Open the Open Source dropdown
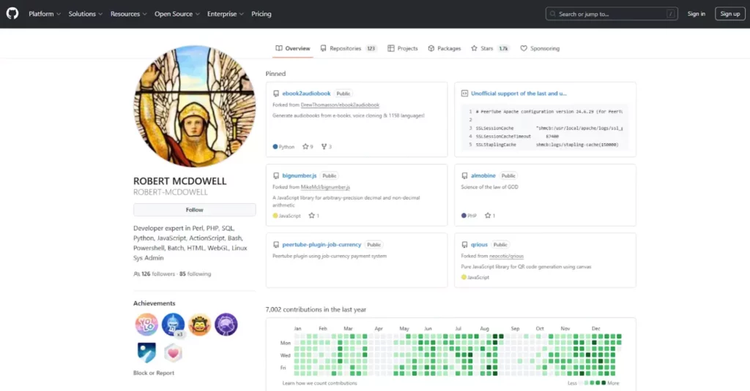 tap(177, 14)
